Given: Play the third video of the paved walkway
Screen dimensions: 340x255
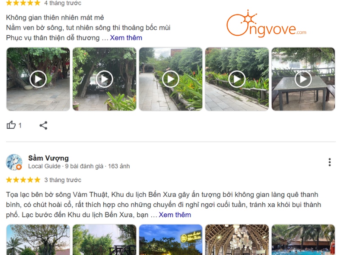Looking at the screenshot, I should click(x=171, y=79).
